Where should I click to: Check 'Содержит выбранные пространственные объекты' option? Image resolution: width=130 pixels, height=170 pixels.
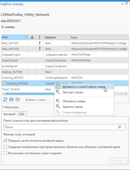pos(5,147)
